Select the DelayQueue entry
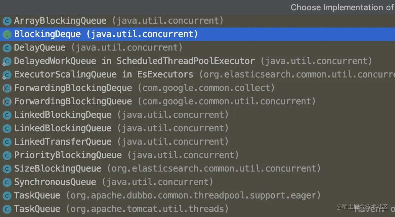Image resolution: width=395 pixels, height=217 pixels. 40,48
